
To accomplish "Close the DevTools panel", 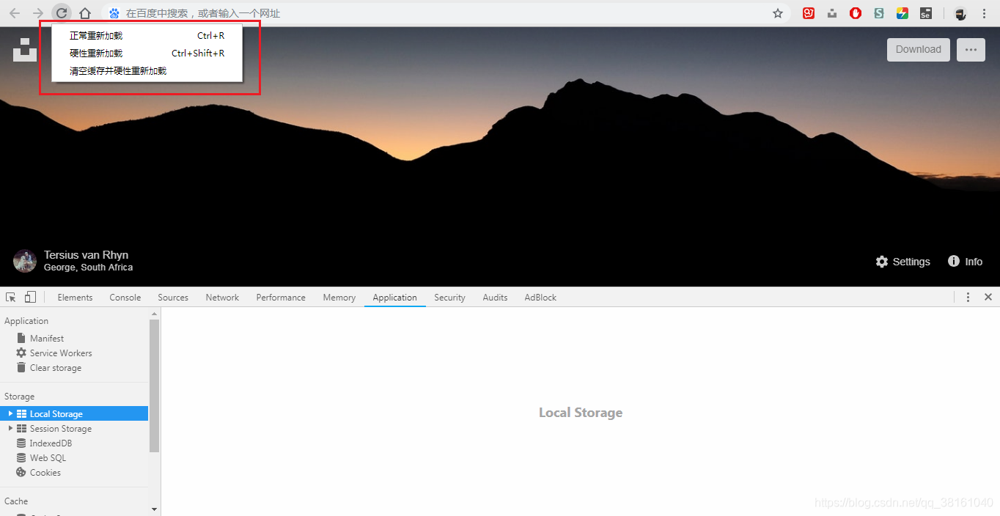I will (x=988, y=297).
